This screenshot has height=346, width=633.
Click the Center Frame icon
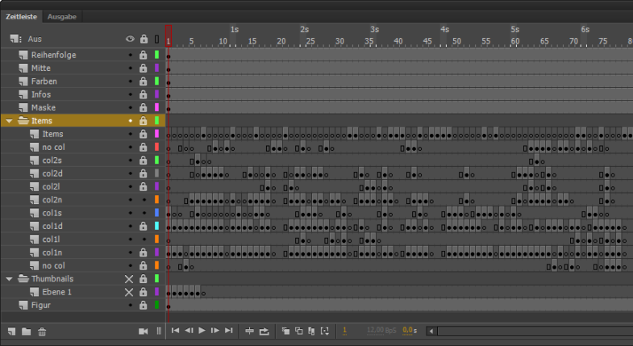click(249, 331)
